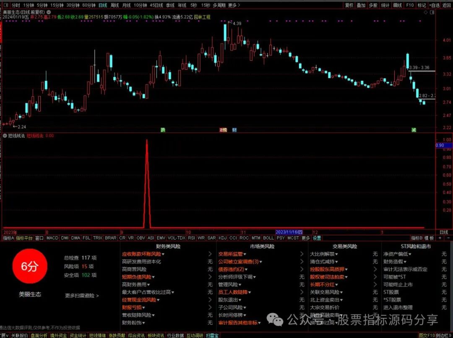Open the 更多扫雷避险 link
The image size is (453, 338).
click(82, 296)
